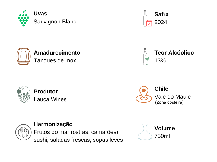Click the Lauca Wines producer name

[50, 99]
